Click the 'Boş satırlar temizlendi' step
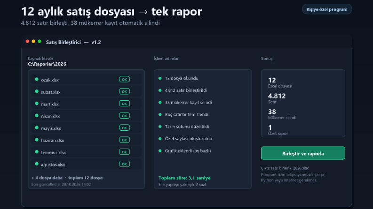The image size is (373, 209). [187, 114]
